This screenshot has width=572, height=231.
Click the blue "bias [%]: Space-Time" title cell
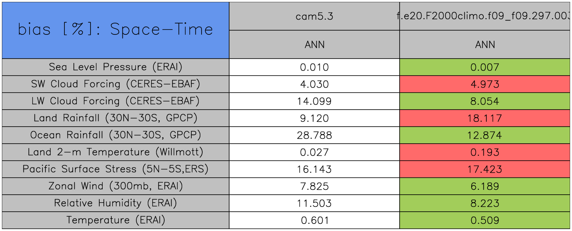click(x=116, y=30)
